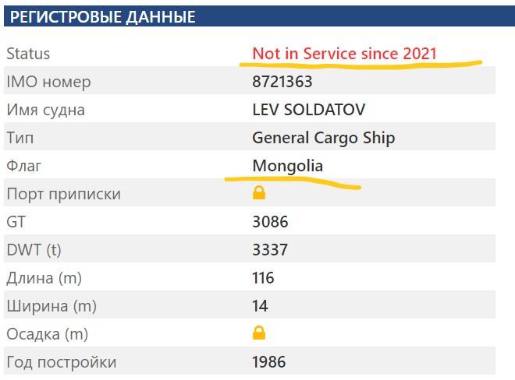
Task: Click the 'IMO номер' row label
Action: [48, 82]
